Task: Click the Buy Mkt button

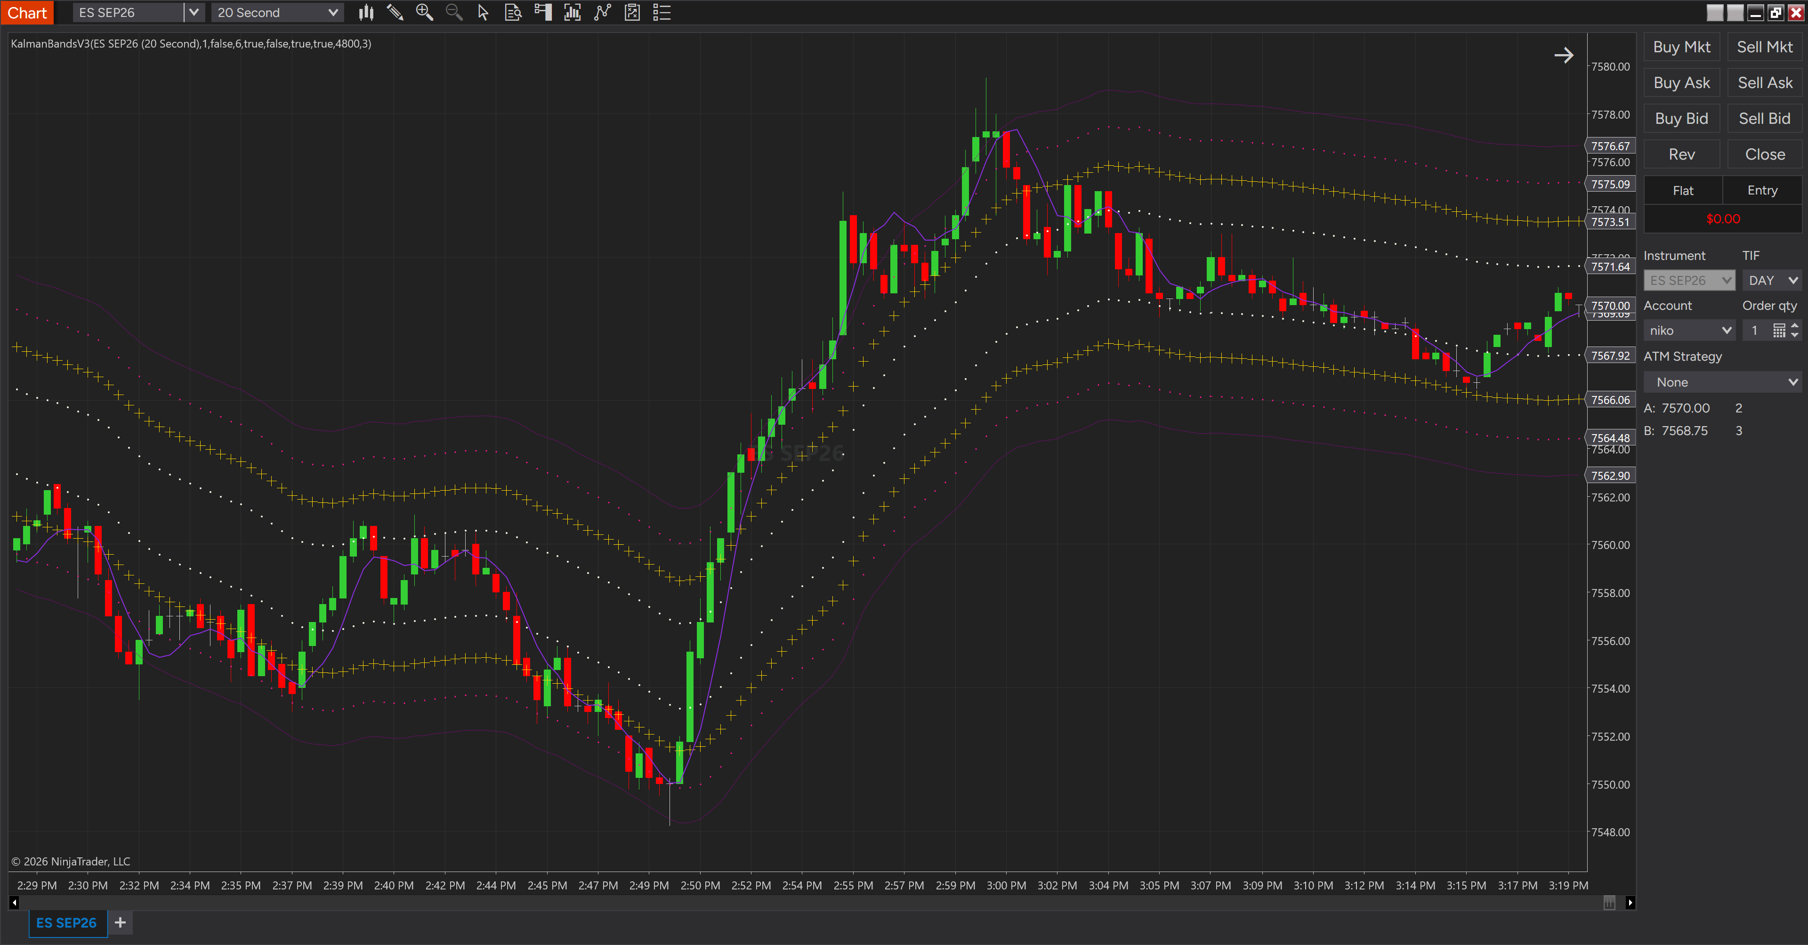Action: coord(1682,47)
